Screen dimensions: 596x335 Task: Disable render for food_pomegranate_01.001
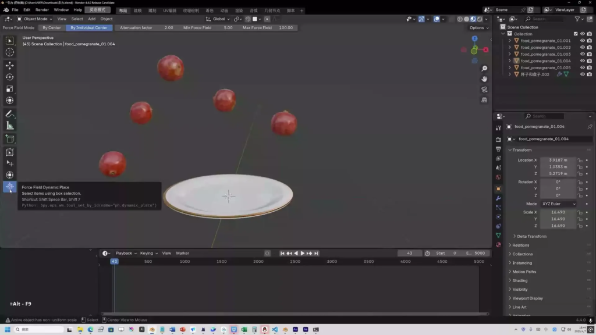(589, 41)
